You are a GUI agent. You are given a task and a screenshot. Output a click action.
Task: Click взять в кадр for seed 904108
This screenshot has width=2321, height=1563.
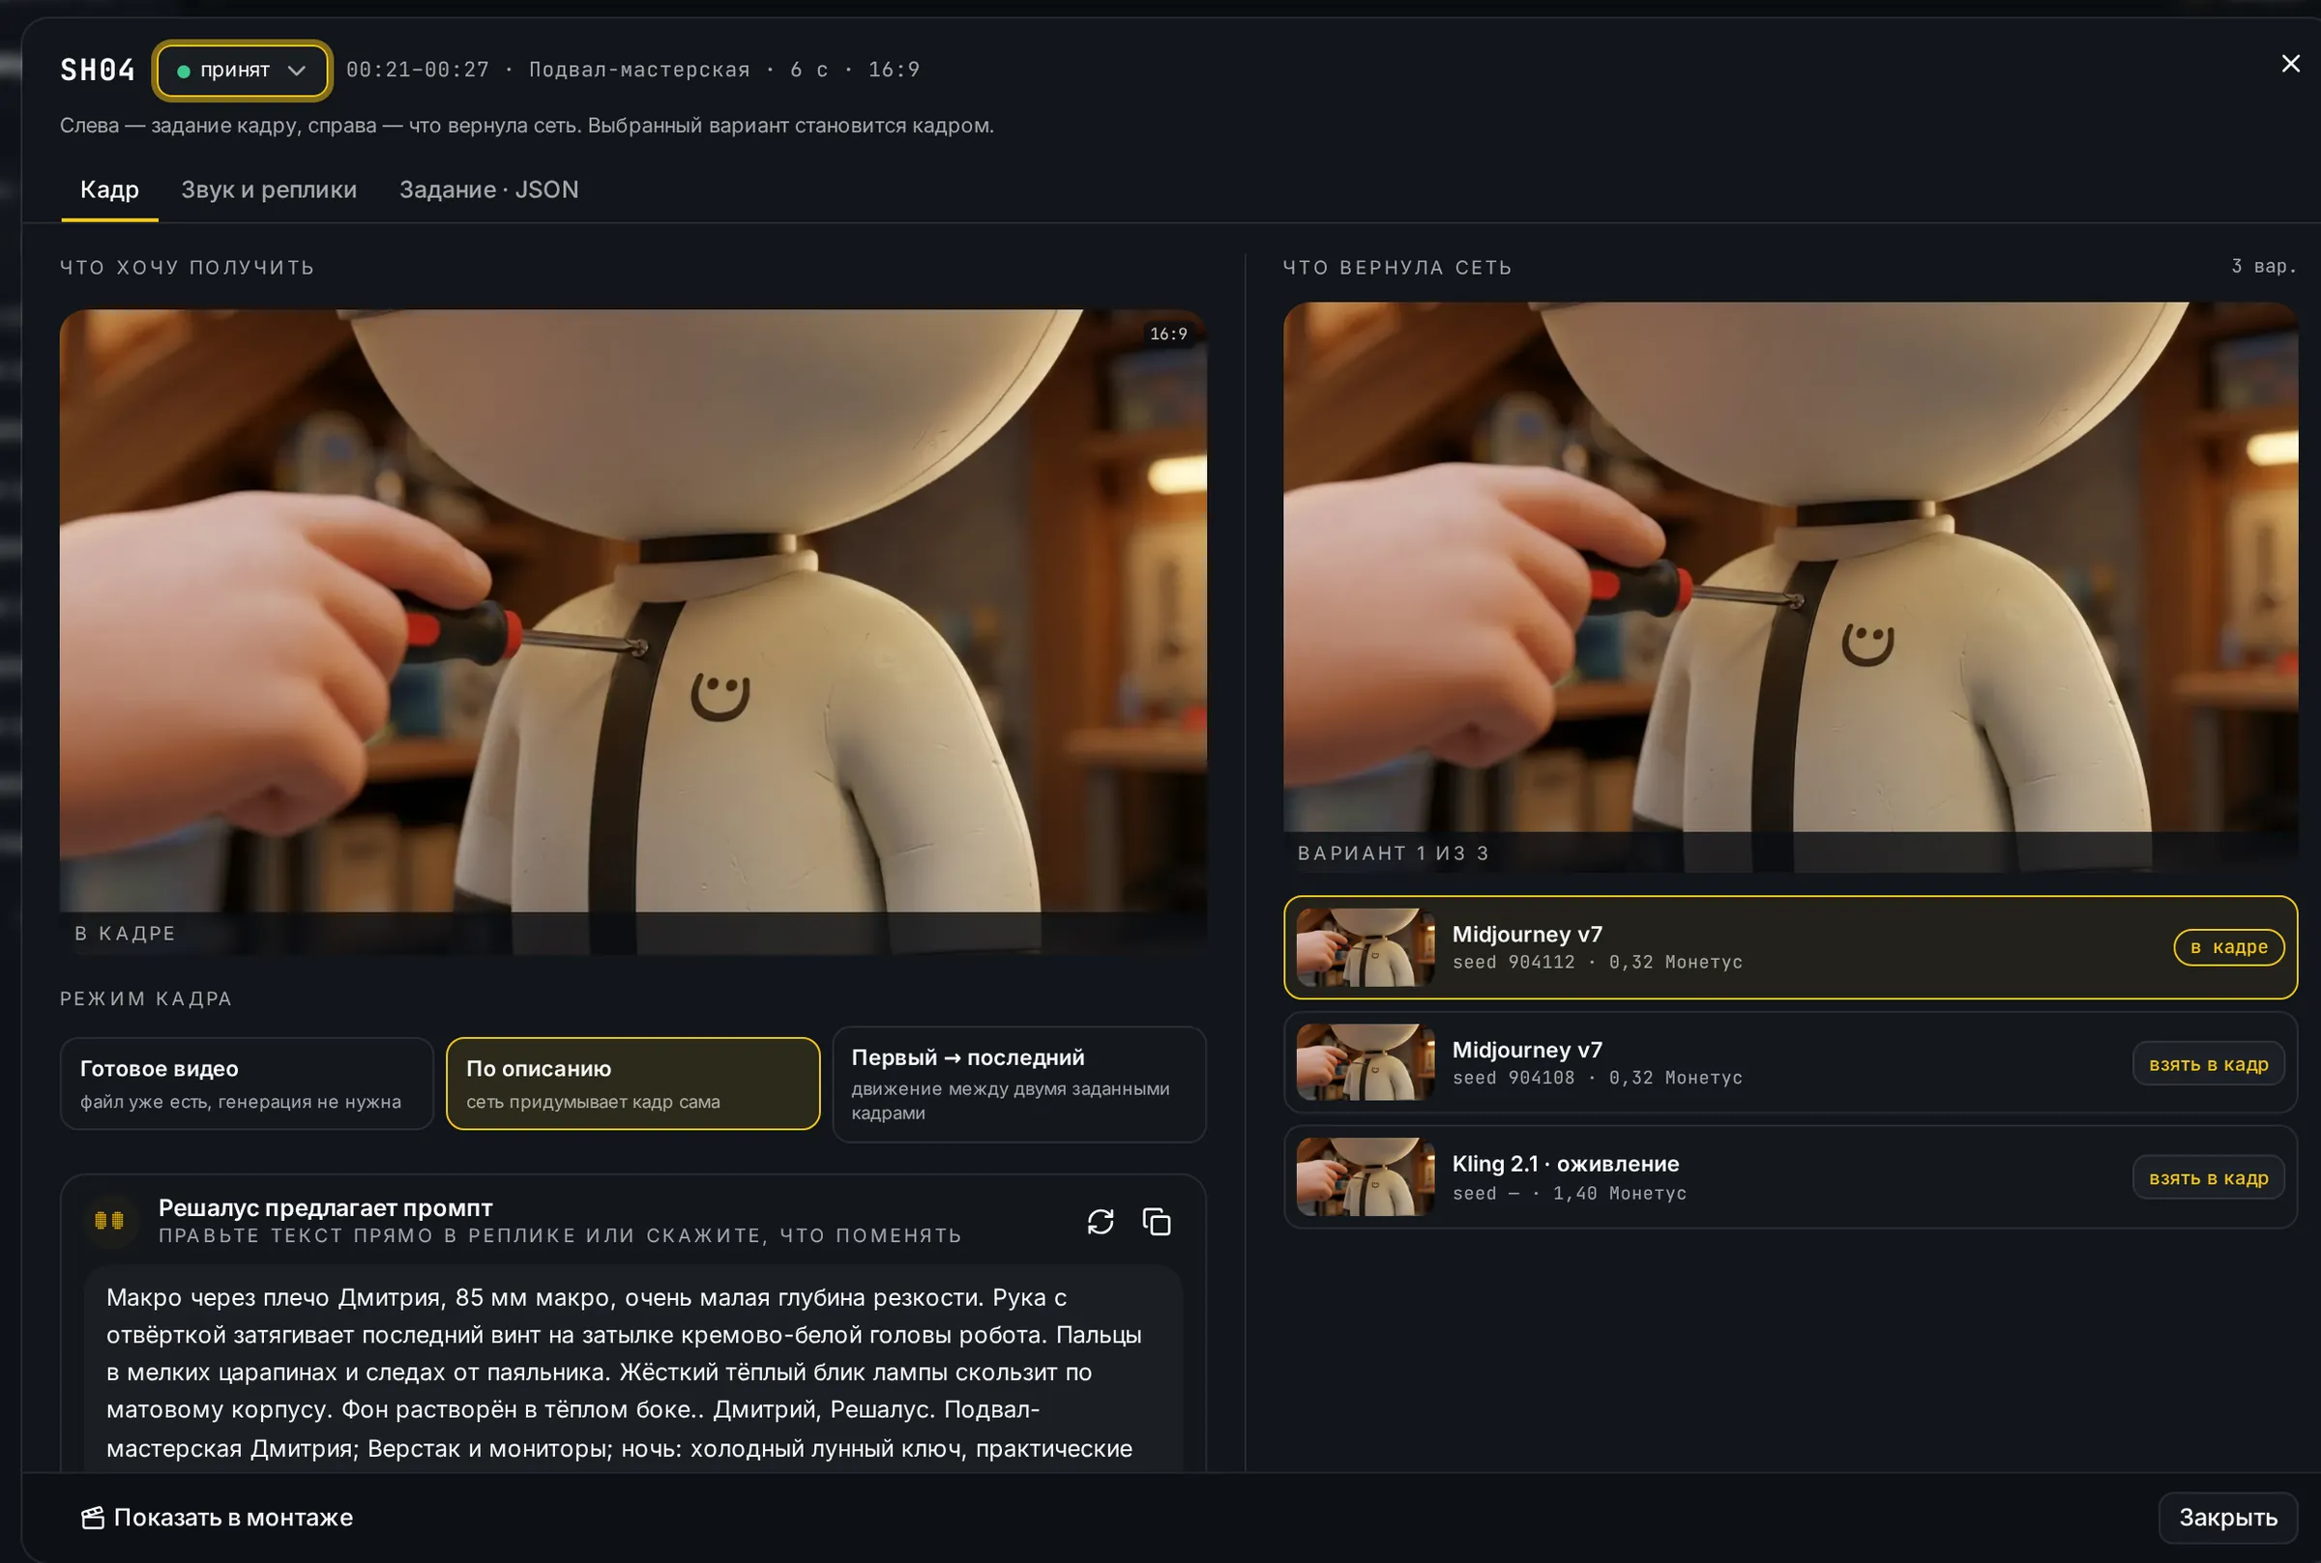tap(2209, 1063)
